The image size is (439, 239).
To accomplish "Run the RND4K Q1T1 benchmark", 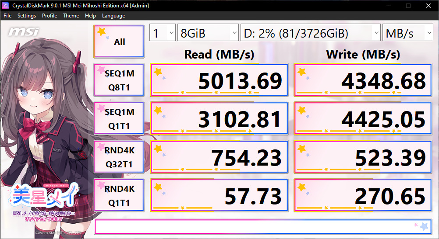I will coord(119,195).
